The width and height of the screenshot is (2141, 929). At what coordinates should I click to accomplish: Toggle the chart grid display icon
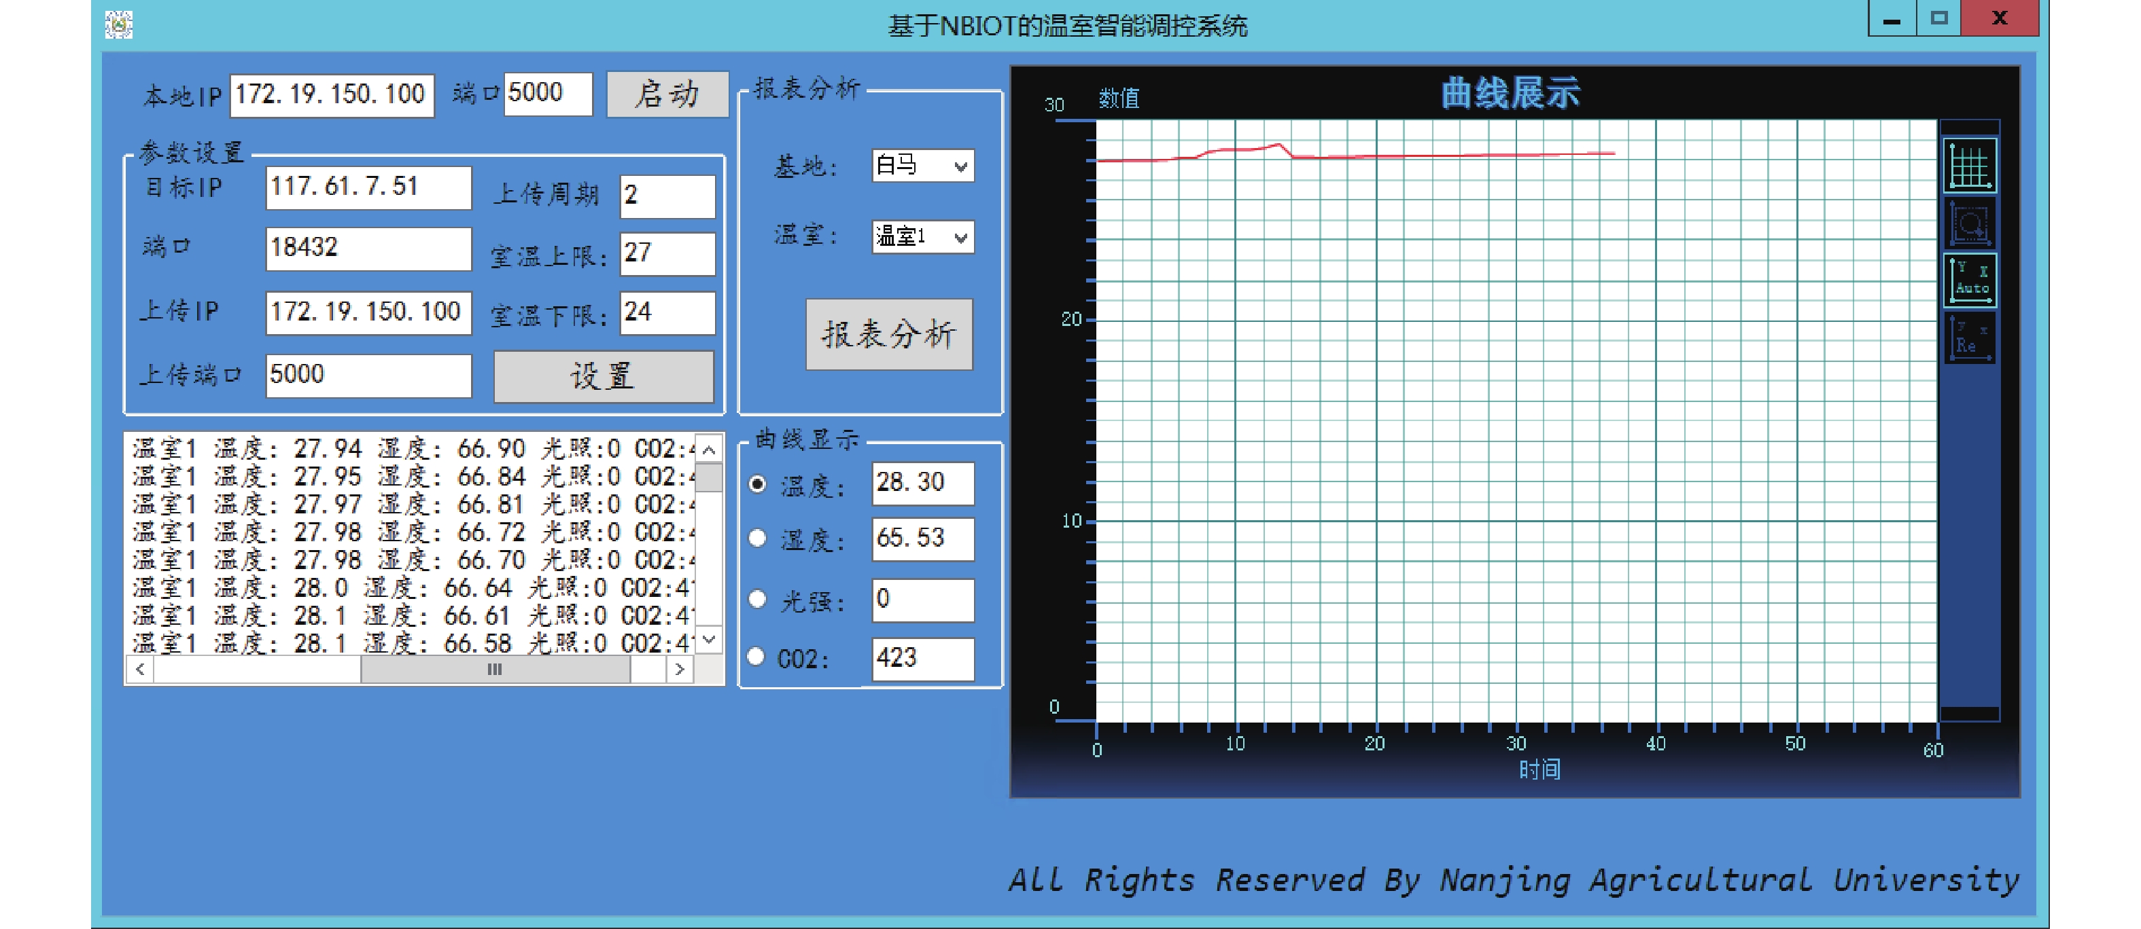1969,165
